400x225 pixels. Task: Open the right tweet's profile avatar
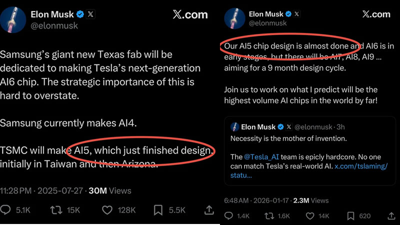pos(232,17)
